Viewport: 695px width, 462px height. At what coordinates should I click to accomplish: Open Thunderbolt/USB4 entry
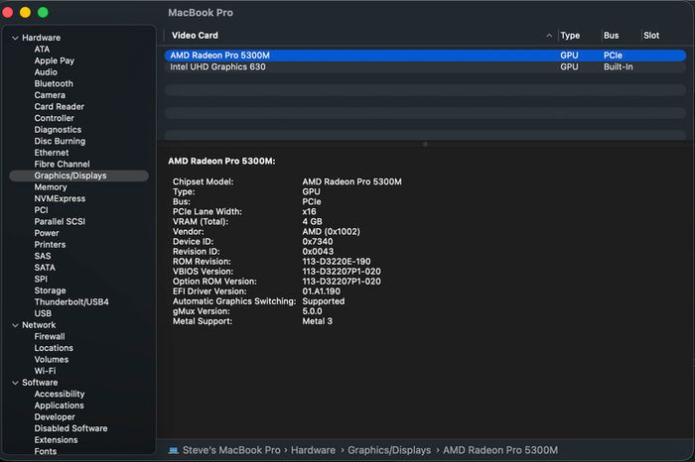pos(71,302)
